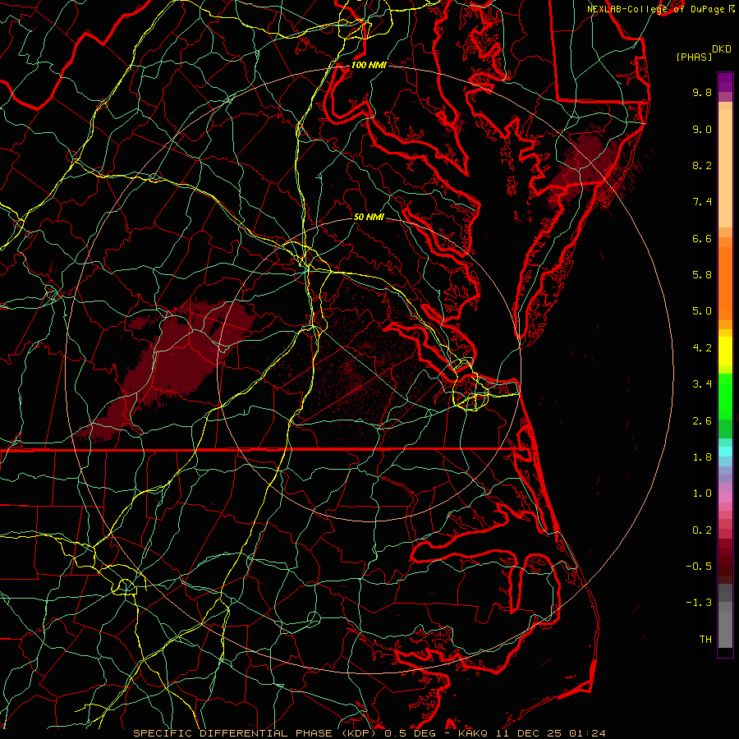Screen dimensions: 739x739
Task: Click the 100 NMI range ring label
Action: pos(369,65)
